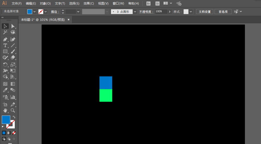Click the 文档设置 button
The image size is (261, 144).
pyautogui.click(x=205, y=12)
